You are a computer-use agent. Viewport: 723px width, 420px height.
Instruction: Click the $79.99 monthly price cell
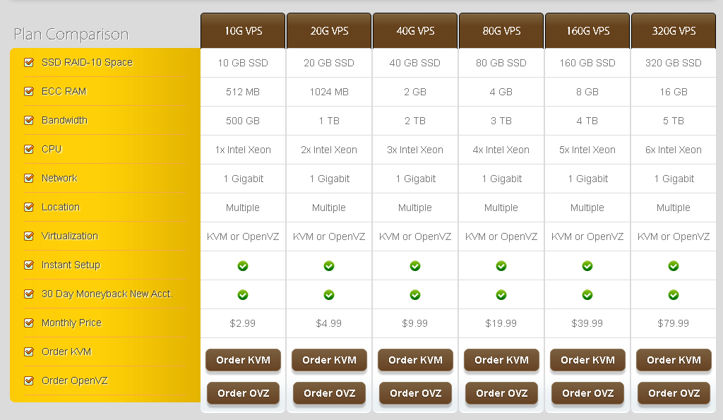click(x=674, y=323)
